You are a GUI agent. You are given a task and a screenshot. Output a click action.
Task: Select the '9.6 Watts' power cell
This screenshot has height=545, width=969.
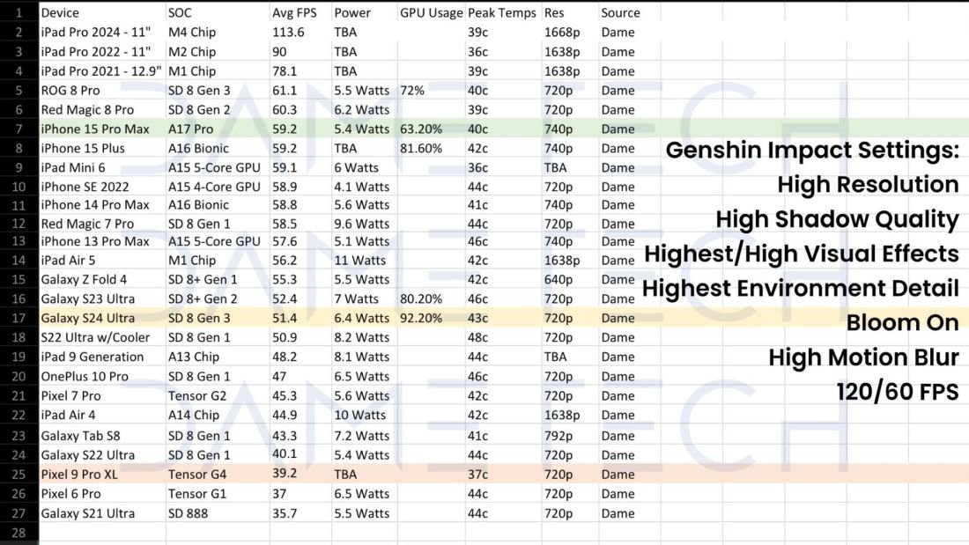(x=365, y=224)
